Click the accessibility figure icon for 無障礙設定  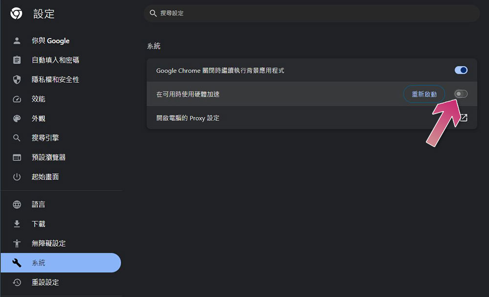pos(17,243)
